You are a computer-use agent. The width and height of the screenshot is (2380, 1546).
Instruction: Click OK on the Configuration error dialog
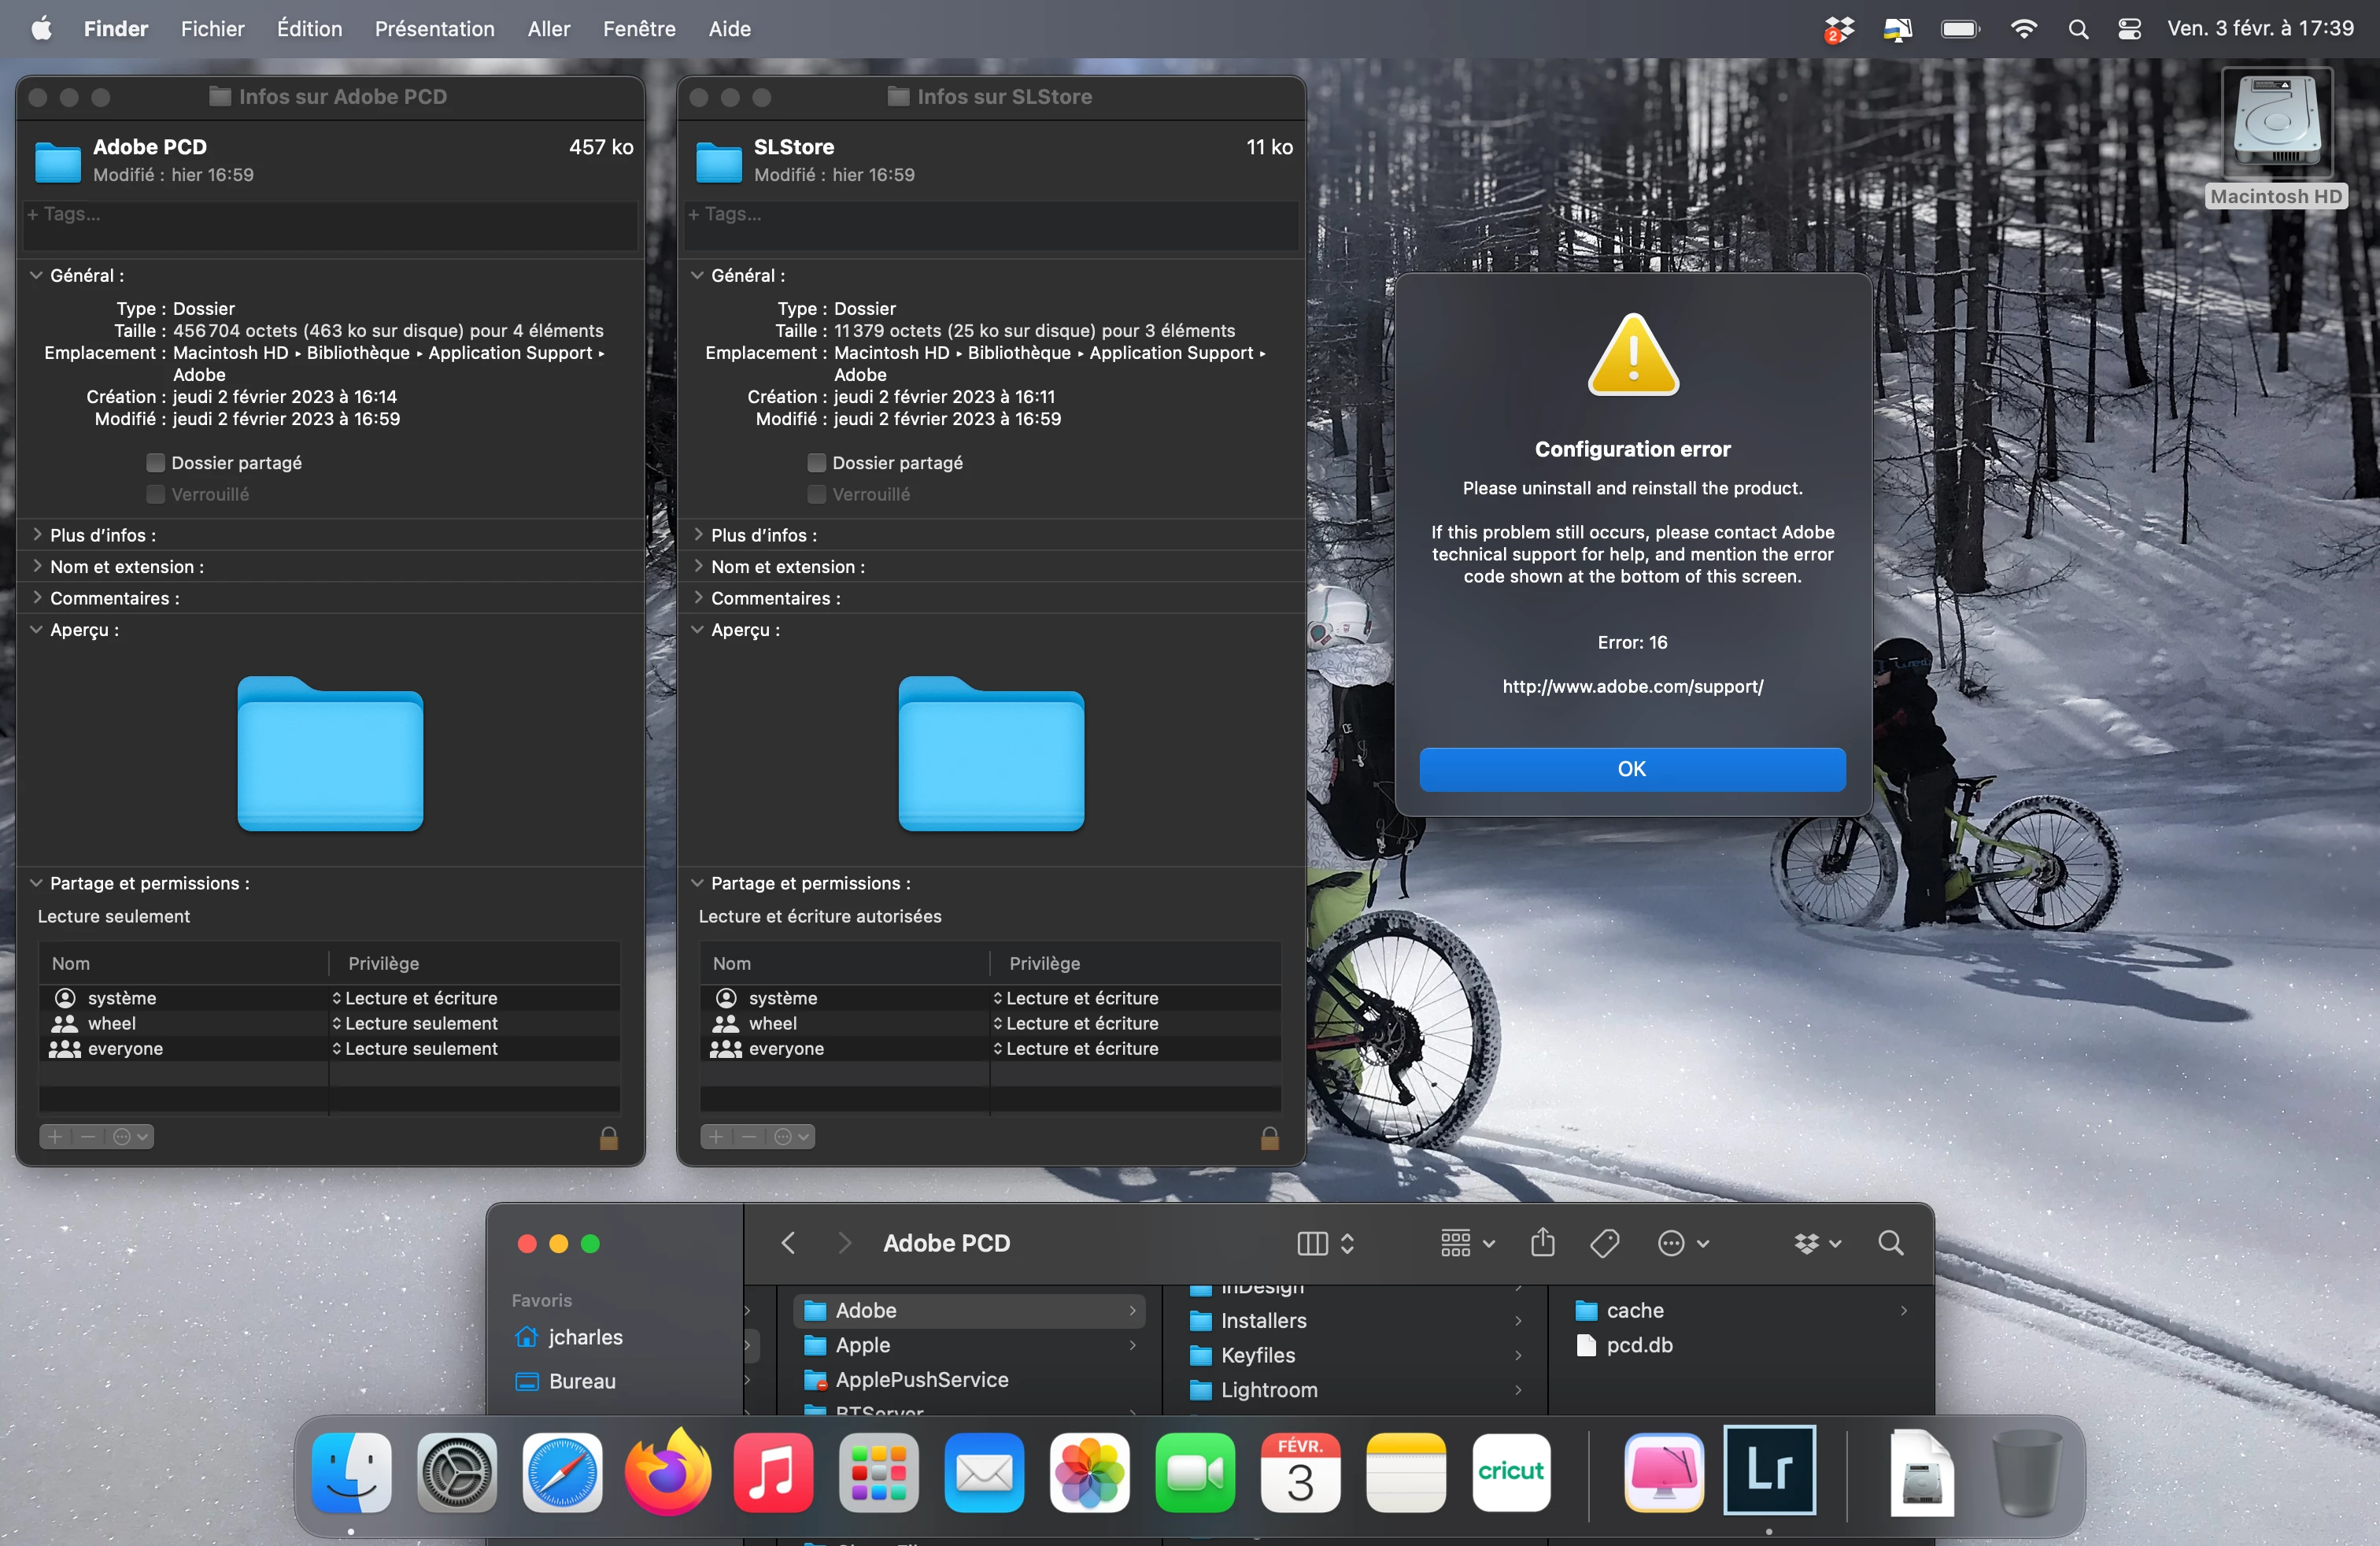1632,769
